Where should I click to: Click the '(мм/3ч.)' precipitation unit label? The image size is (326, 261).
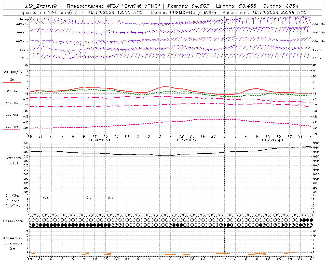[13, 195]
